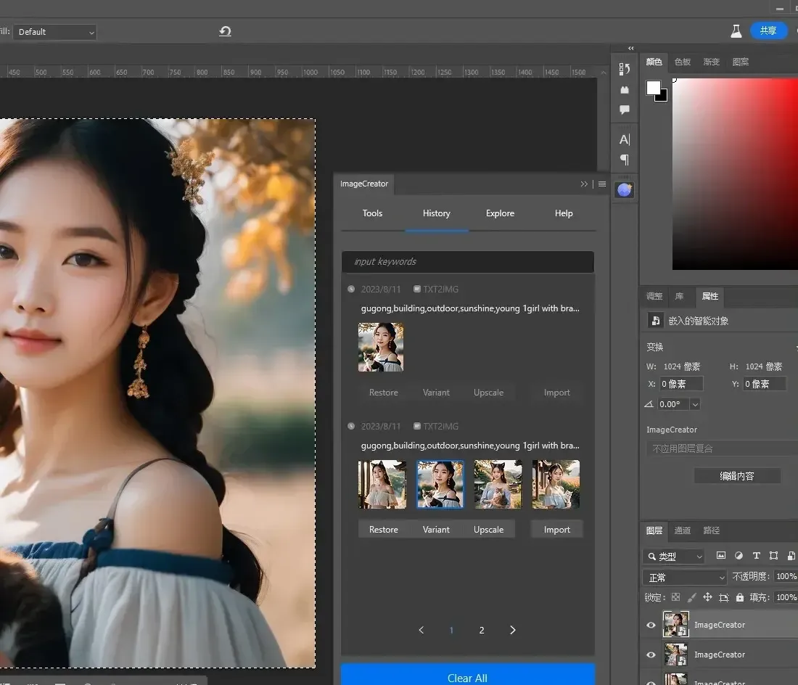This screenshot has height=685, width=798.
Task: Click the input keywords search field
Action: point(468,261)
